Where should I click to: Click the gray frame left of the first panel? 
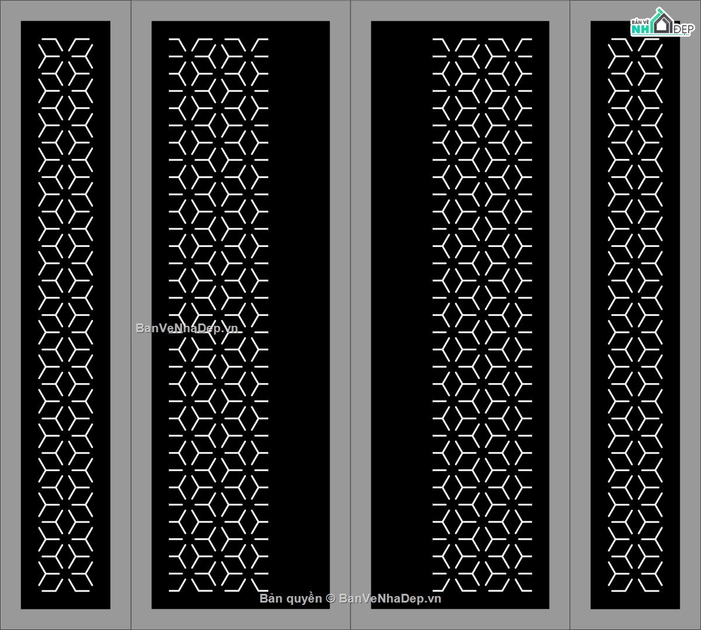pyautogui.click(x=11, y=315)
